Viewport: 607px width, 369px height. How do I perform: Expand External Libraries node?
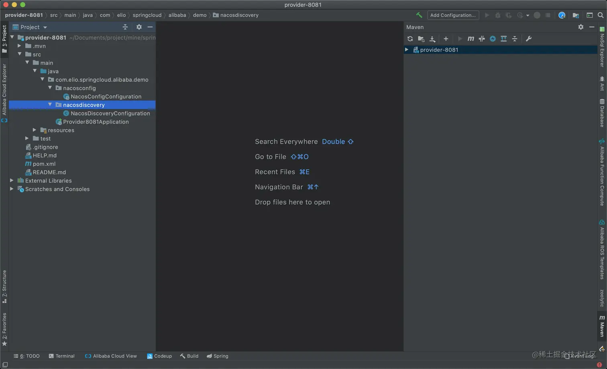point(12,180)
